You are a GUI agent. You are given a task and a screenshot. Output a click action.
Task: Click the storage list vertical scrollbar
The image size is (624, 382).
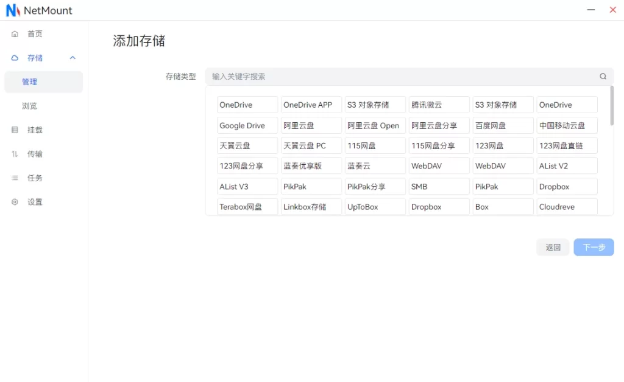(x=611, y=106)
